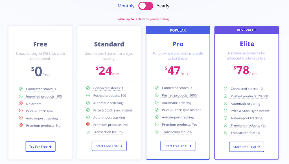Click the Try For Free button

click(x=40, y=146)
